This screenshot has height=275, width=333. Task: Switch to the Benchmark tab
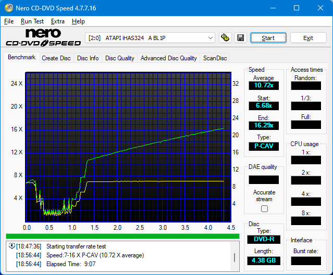22,57
